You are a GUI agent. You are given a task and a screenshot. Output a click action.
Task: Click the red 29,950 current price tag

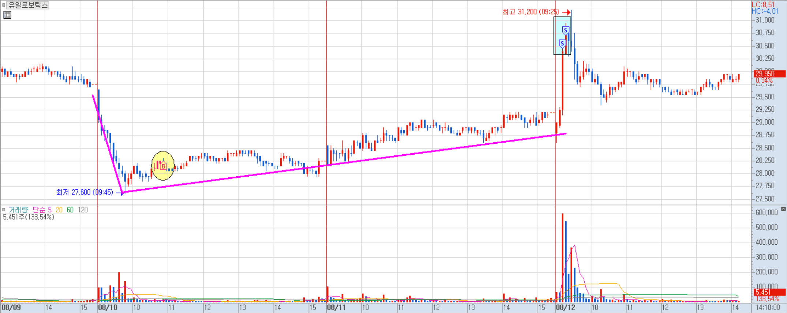(x=770, y=74)
